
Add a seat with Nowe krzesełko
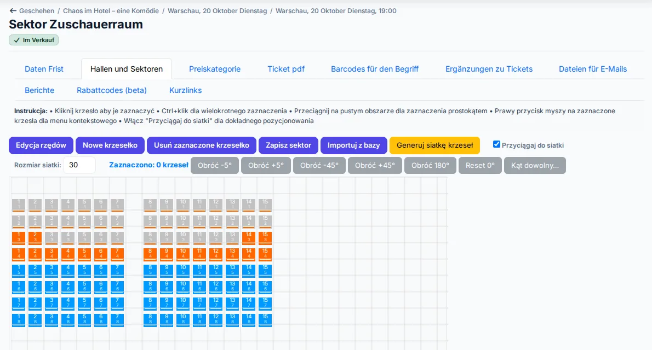click(110, 145)
